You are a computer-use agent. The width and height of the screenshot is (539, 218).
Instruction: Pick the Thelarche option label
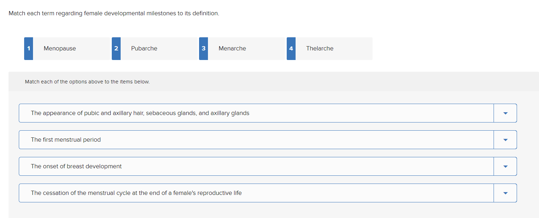(320, 49)
